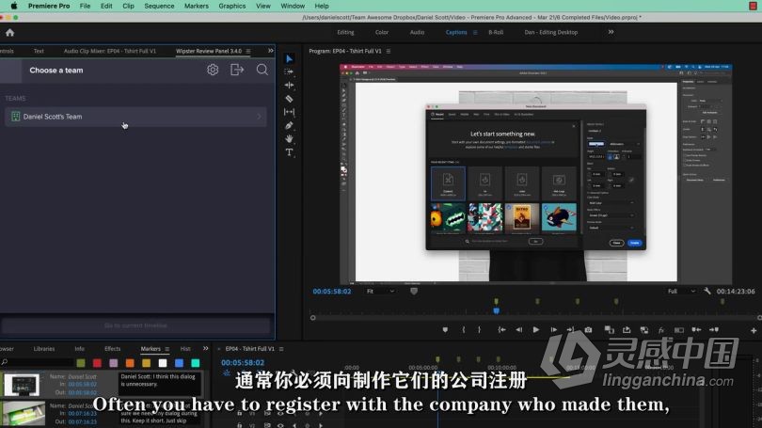The height and width of the screenshot is (428, 762).
Task: Open the Full playback resolution dropdown
Action: point(681,291)
